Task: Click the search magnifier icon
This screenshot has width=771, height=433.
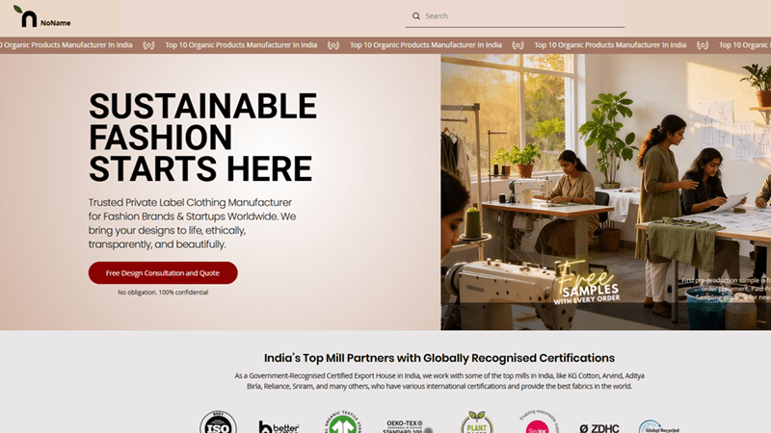Action: pyautogui.click(x=416, y=16)
